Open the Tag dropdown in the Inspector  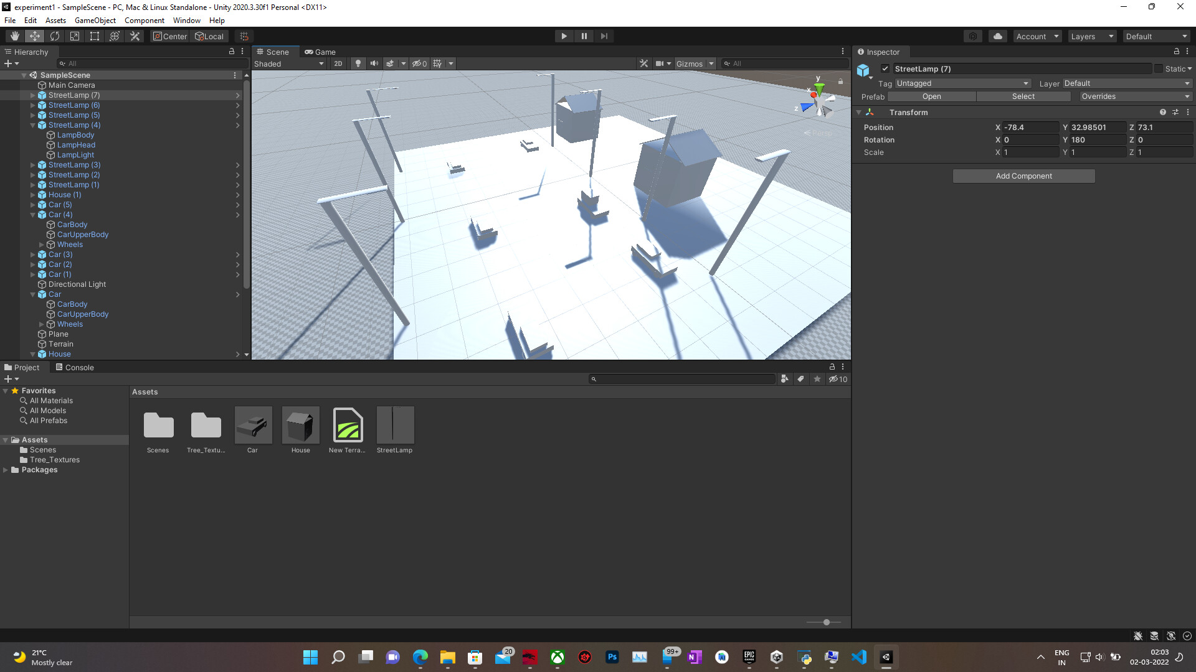(x=962, y=83)
